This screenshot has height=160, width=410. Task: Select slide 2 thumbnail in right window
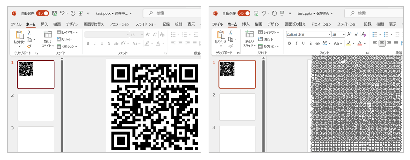pos(237,107)
